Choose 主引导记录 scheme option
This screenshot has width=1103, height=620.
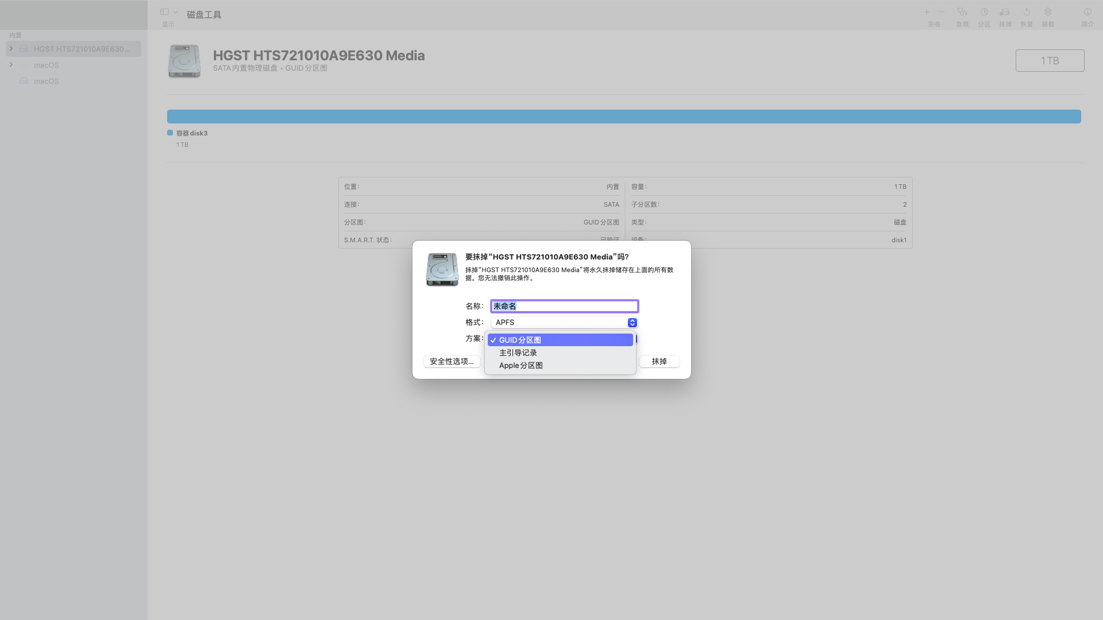pos(518,353)
